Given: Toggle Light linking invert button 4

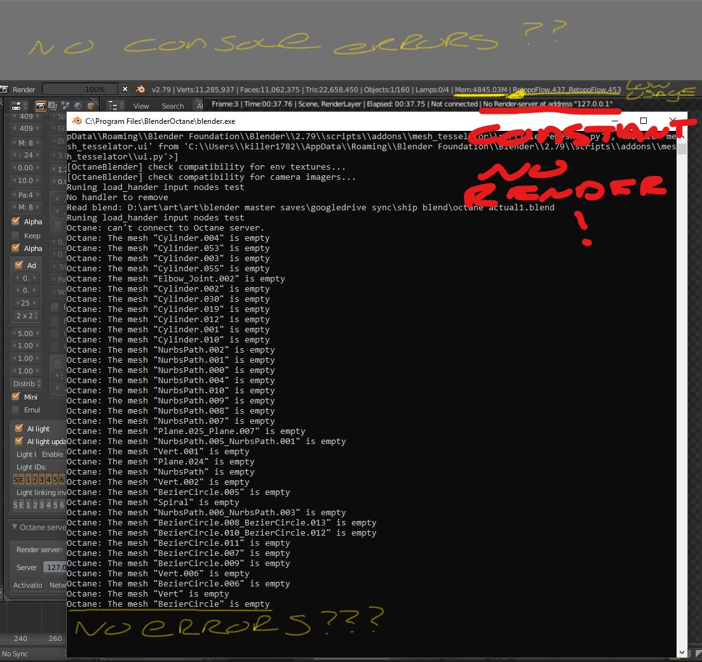Looking at the screenshot, I should (x=49, y=505).
